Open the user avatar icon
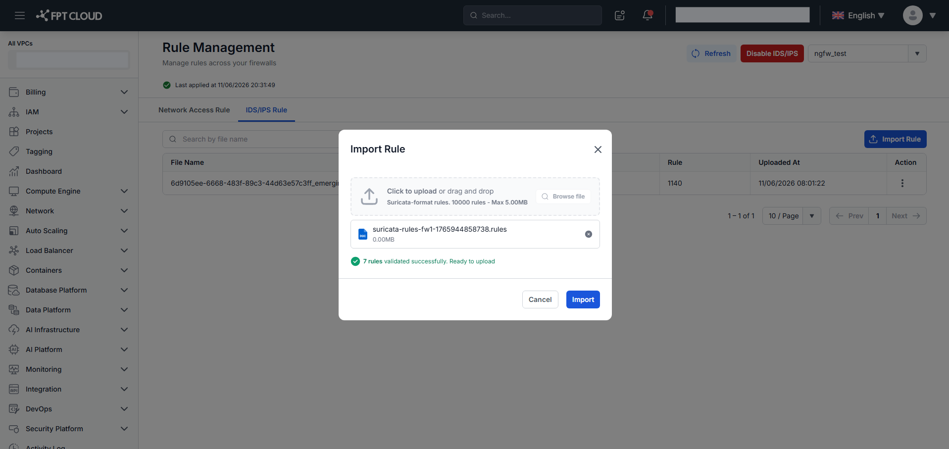The width and height of the screenshot is (949, 449). [x=912, y=15]
